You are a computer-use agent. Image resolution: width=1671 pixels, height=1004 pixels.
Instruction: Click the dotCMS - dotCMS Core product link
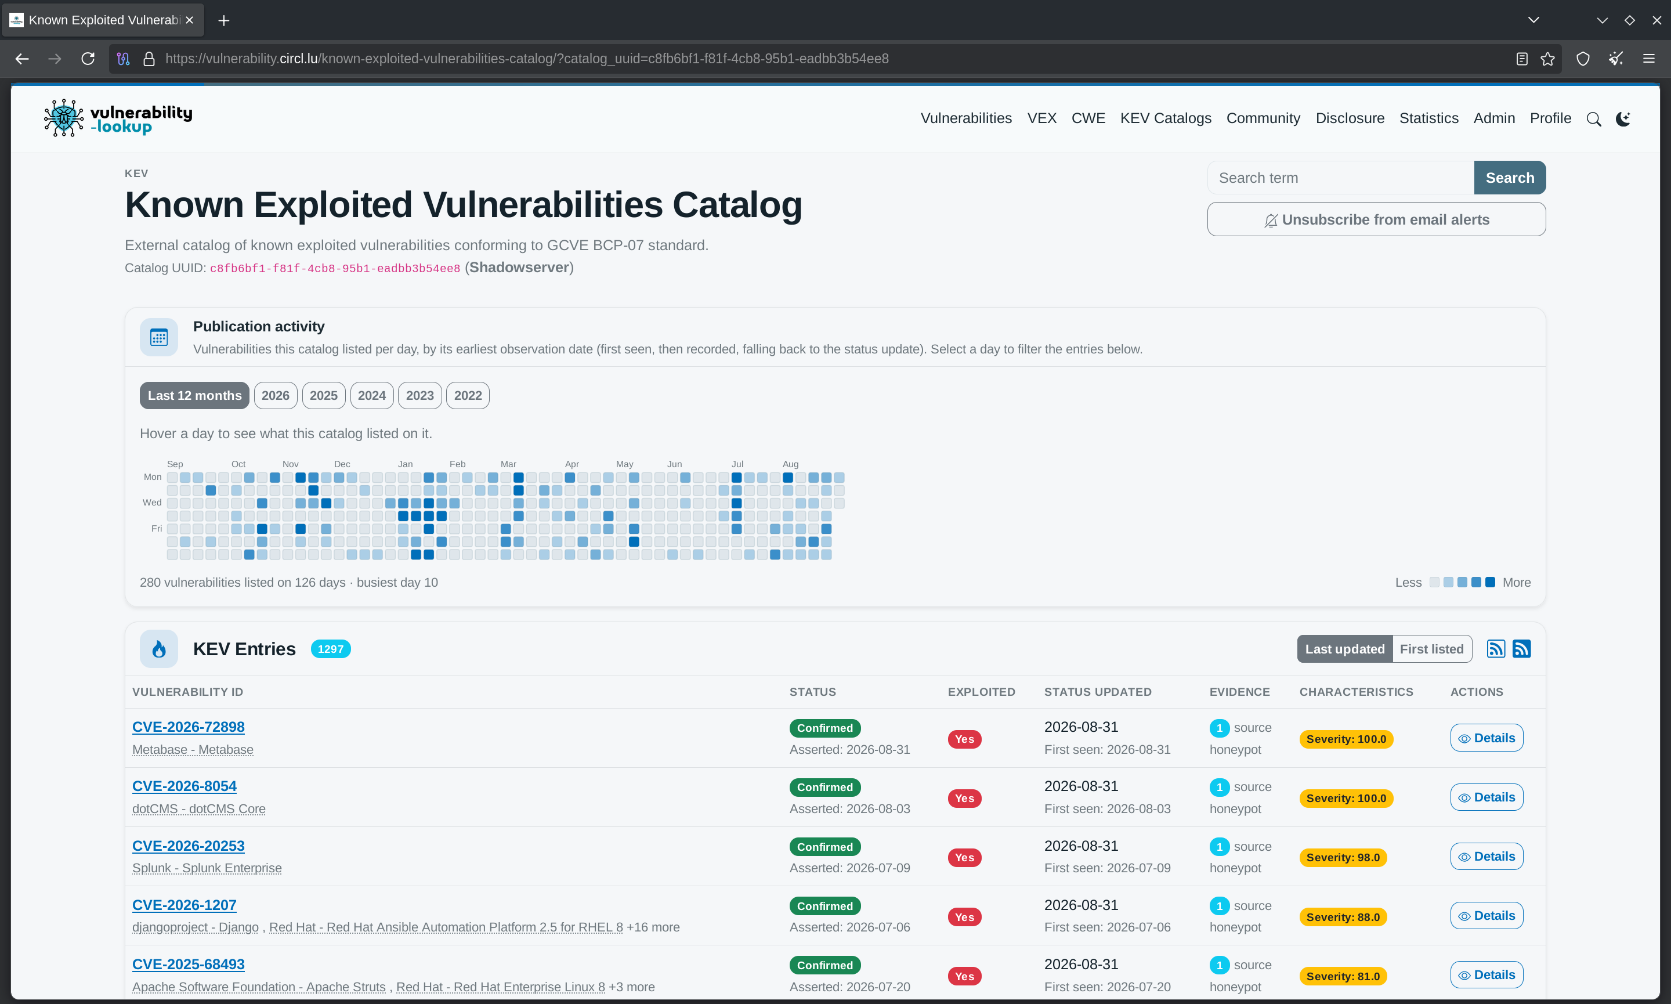(199, 808)
